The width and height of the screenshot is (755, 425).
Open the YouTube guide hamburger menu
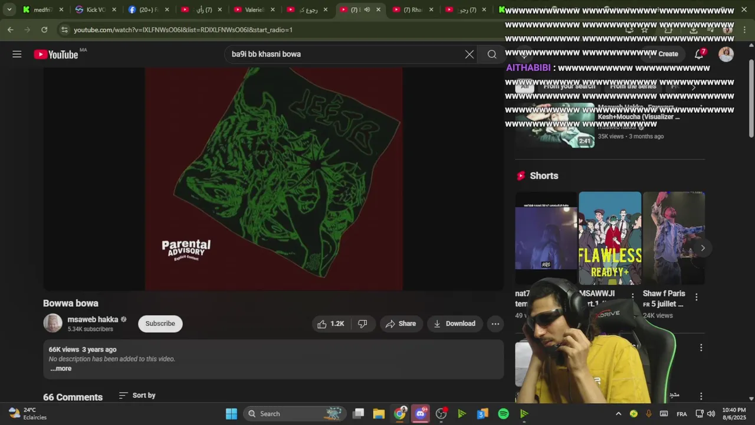(17, 54)
